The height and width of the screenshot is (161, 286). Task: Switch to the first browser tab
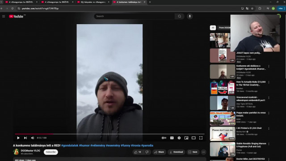(21, 2)
